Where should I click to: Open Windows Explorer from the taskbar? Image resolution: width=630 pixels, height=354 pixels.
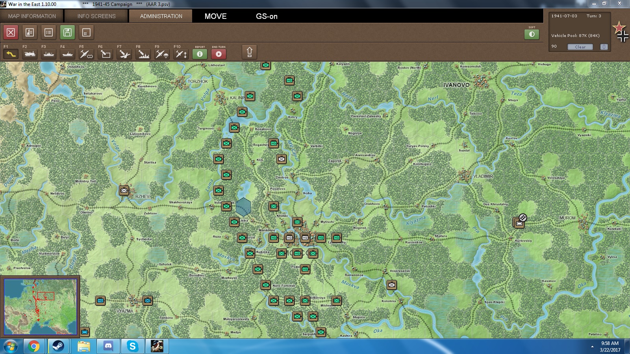click(x=83, y=347)
